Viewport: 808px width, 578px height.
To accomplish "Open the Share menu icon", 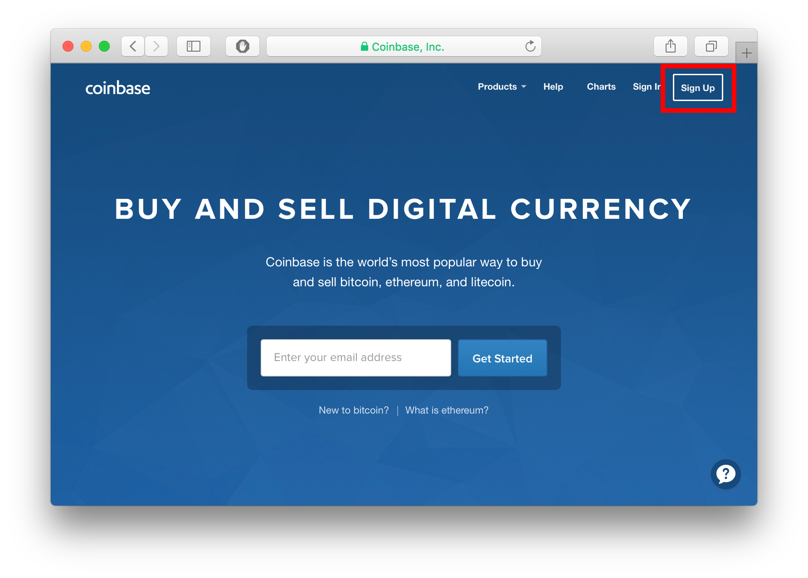I will tap(671, 46).
